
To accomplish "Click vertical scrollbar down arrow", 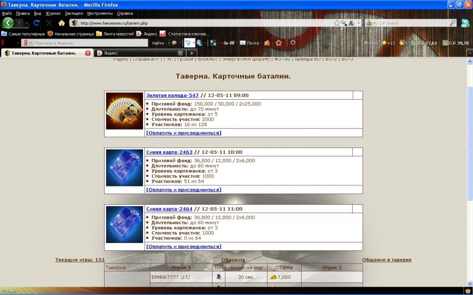I will click(470, 283).
